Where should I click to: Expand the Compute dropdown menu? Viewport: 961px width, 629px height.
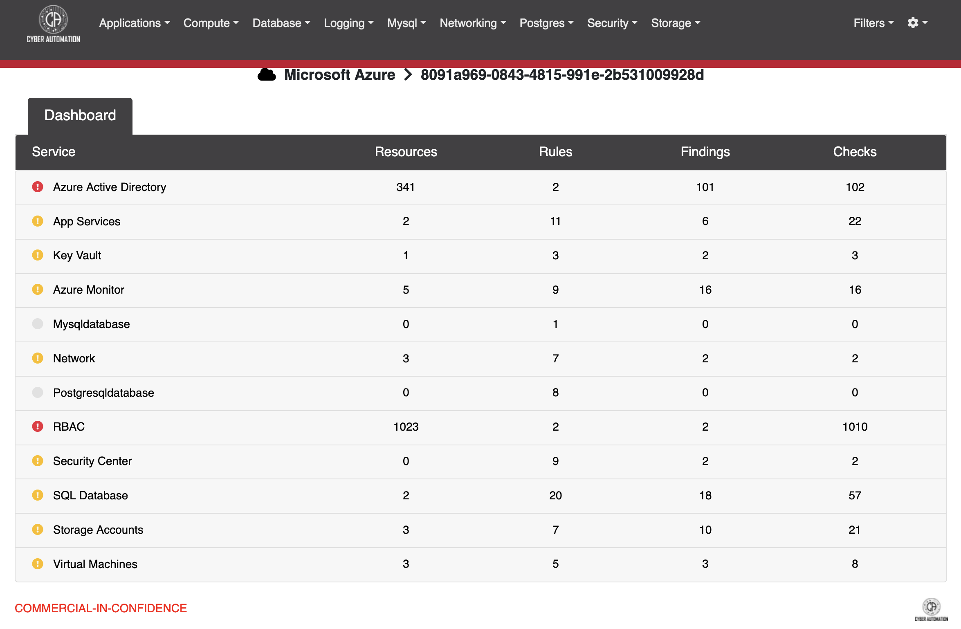211,23
